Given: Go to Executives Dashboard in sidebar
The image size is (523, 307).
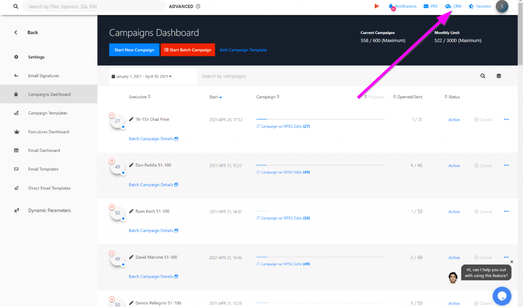Looking at the screenshot, I should tap(48, 132).
